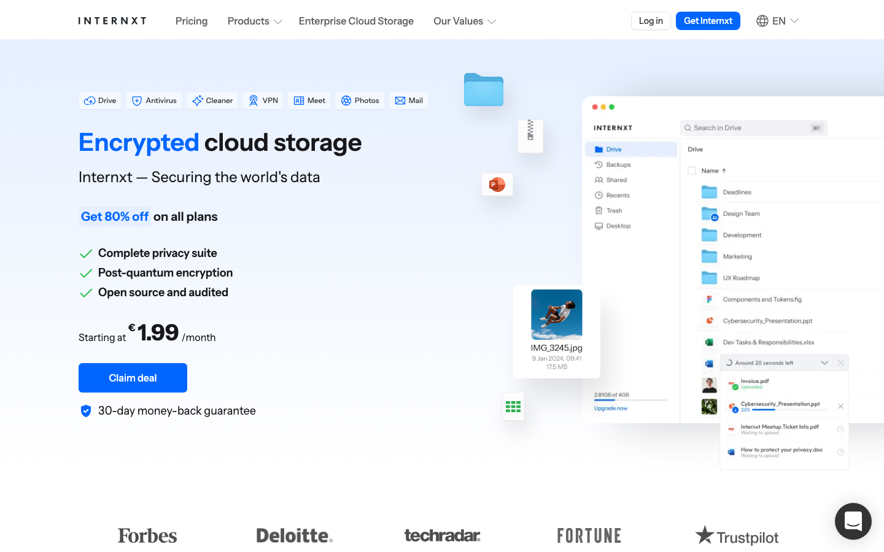The width and height of the screenshot is (884, 552).
Task: Click the Fortune logo
Action: coord(589,535)
